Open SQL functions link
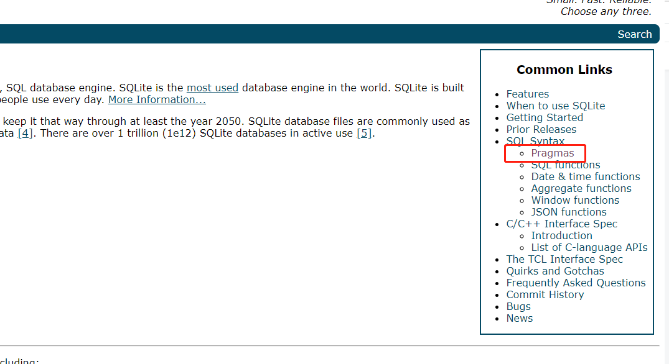The width and height of the screenshot is (669, 364). click(565, 165)
